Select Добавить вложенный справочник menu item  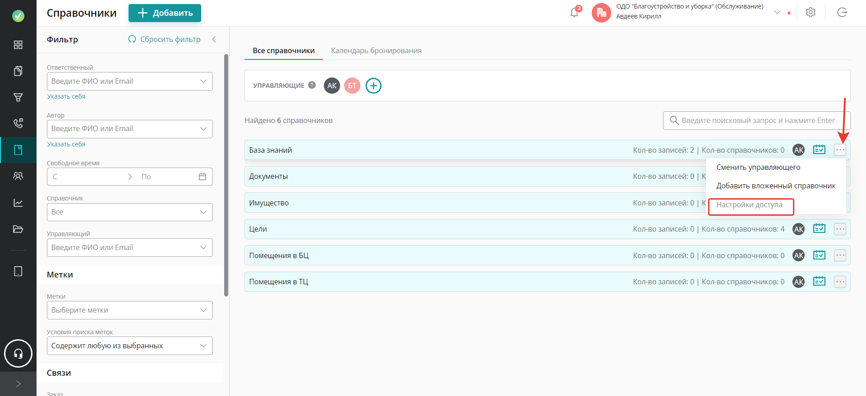click(x=776, y=186)
